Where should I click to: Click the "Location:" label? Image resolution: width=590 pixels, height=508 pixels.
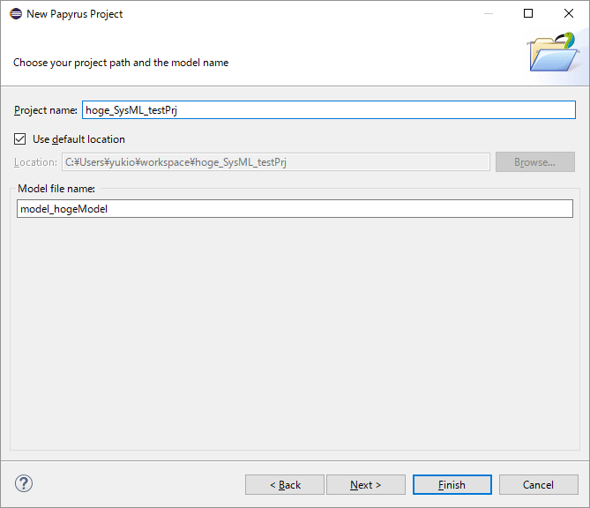point(35,162)
